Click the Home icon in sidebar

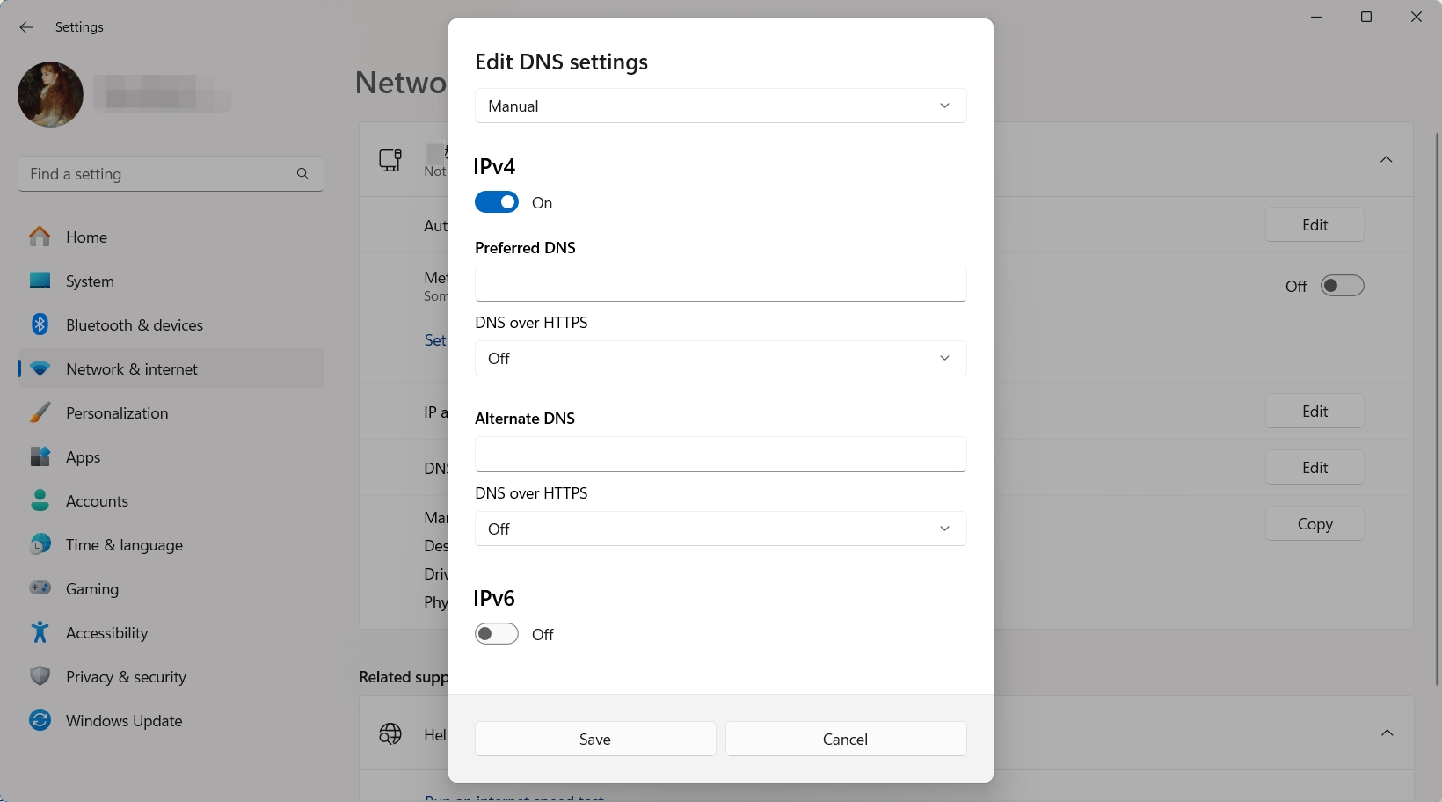pos(40,237)
